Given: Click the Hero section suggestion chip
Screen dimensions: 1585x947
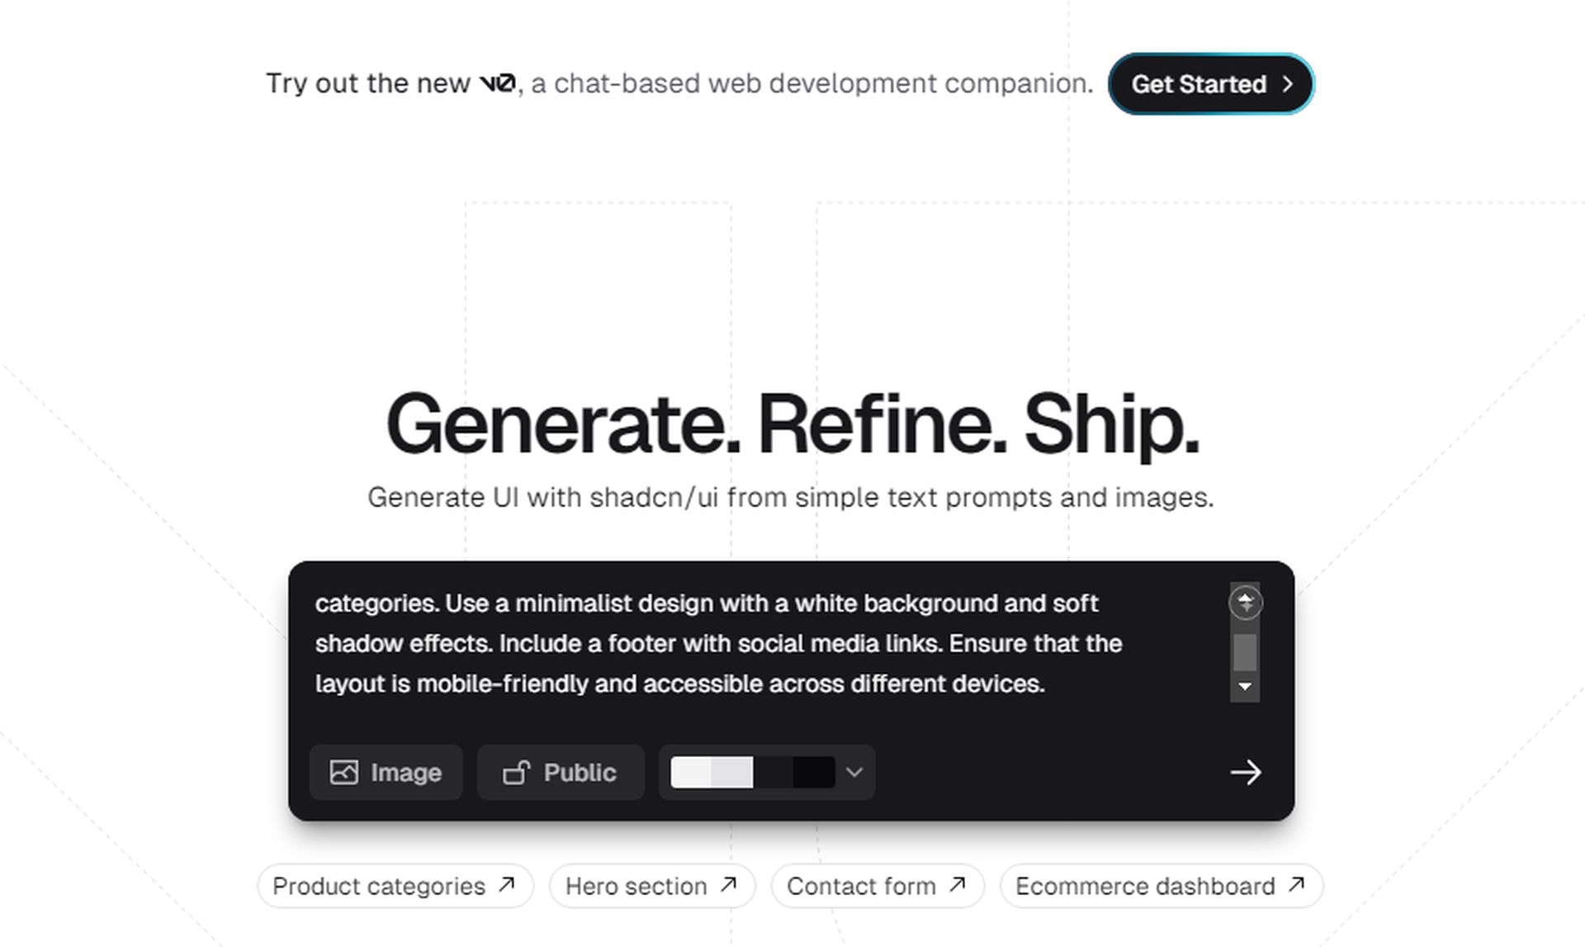Looking at the screenshot, I should (651, 885).
